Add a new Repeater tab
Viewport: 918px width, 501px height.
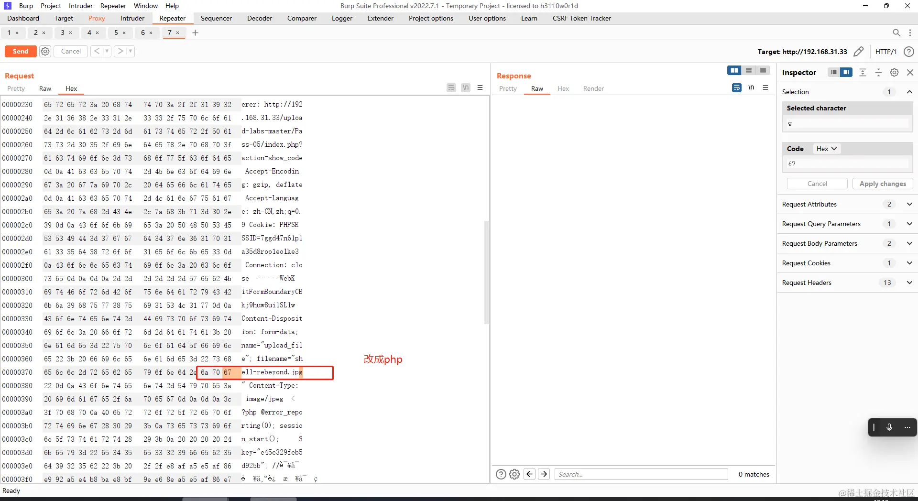click(x=195, y=33)
